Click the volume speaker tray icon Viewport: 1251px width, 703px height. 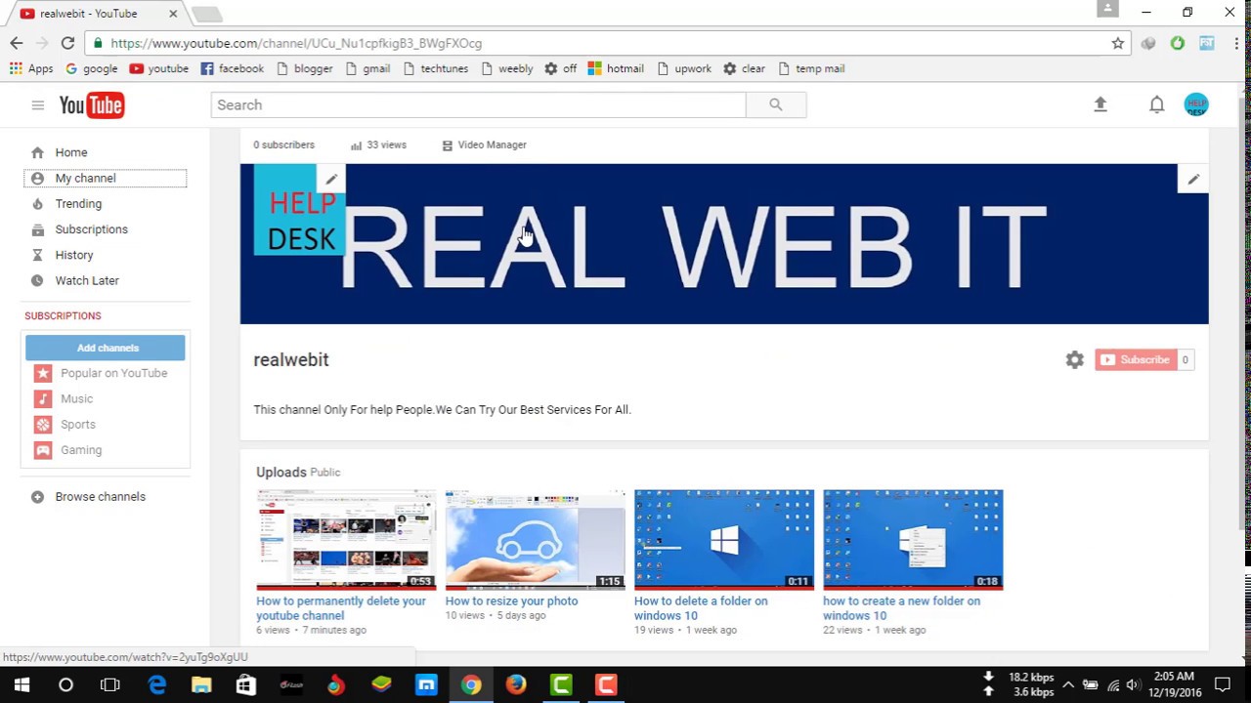[x=1134, y=685]
